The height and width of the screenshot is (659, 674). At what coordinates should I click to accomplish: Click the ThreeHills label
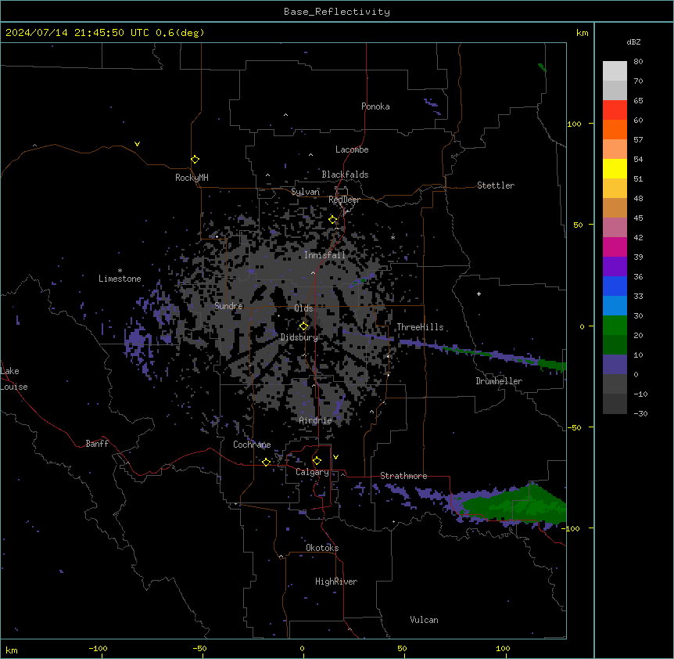click(x=420, y=327)
